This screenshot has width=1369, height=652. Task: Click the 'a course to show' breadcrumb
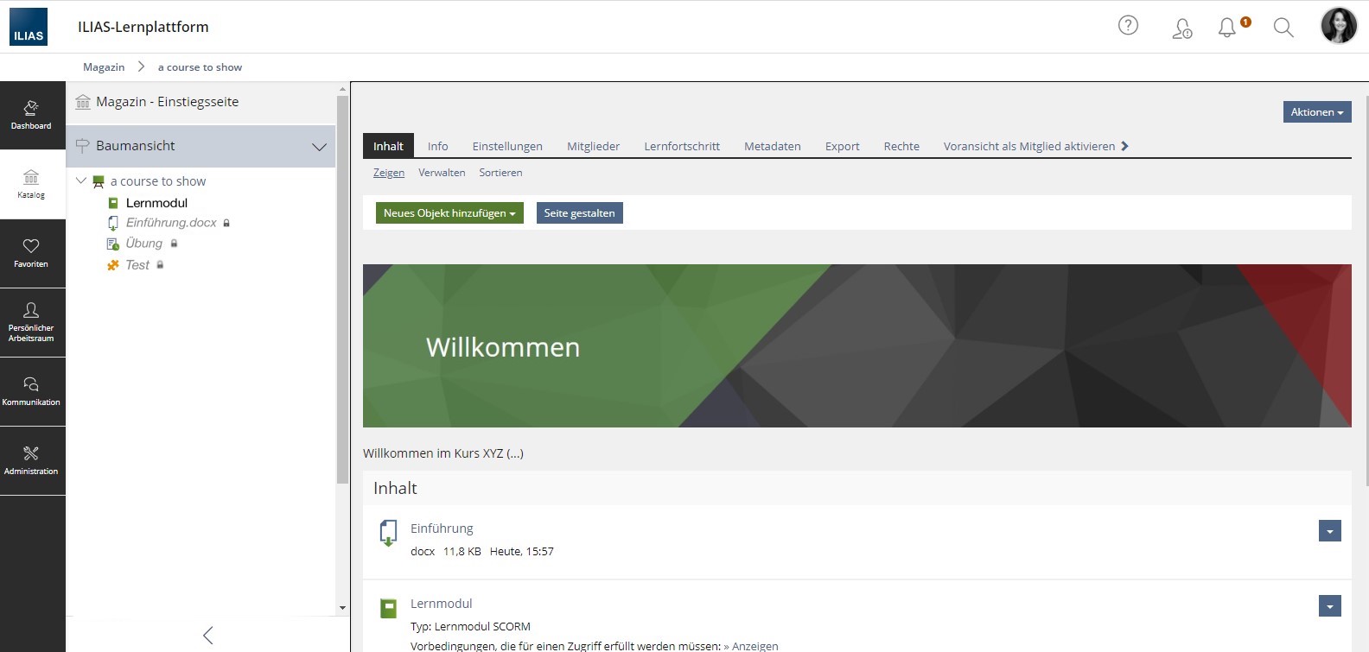200,67
